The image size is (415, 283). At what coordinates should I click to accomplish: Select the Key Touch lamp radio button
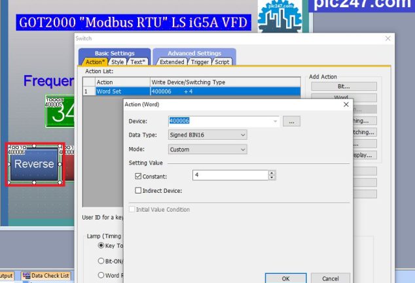point(101,246)
